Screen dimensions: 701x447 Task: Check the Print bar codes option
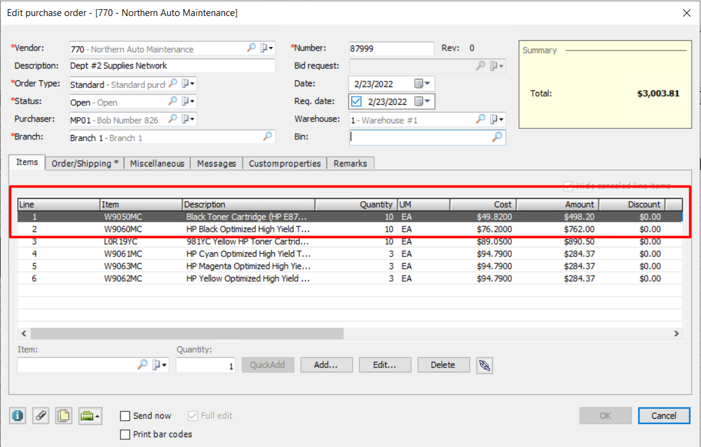pos(125,435)
